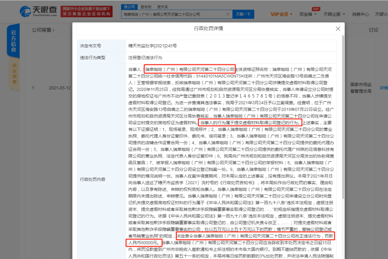Click the dialog's vertical scrollbar
The width and height of the screenshot is (388, 259).
tap(343, 117)
